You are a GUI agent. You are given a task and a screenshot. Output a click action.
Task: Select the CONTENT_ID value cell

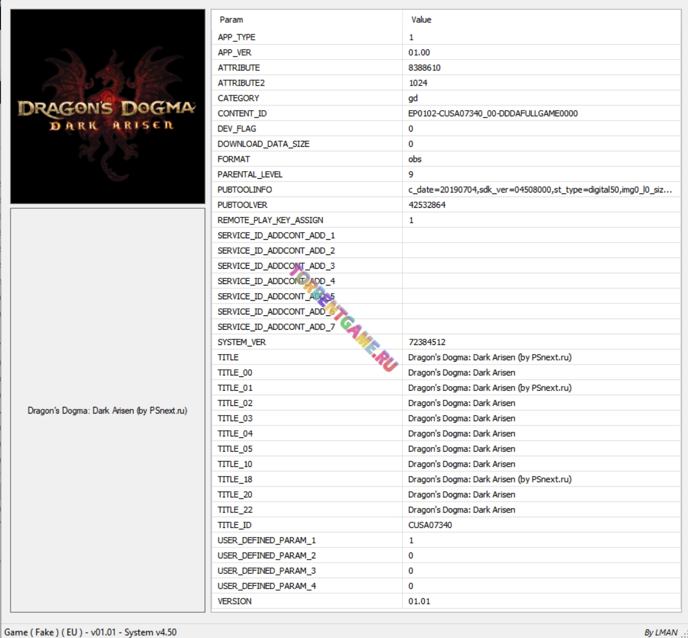pyautogui.click(x=493, y=113)
